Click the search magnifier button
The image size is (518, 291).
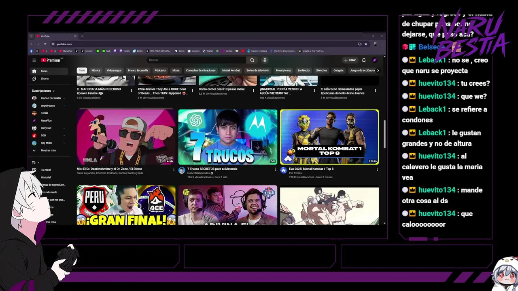[x=252, y=60]
